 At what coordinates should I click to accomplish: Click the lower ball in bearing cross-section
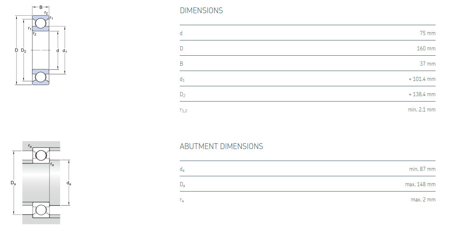[x=40, y=77]
